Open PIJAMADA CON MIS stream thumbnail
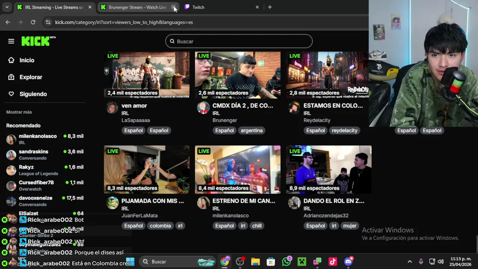 click(147, 170)
